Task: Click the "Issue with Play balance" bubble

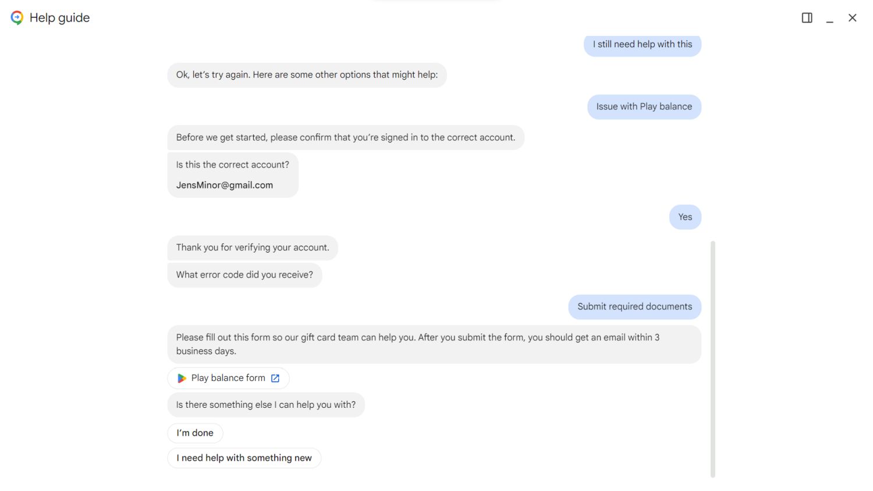Action: pyautogui.click(x=644, y=106)
